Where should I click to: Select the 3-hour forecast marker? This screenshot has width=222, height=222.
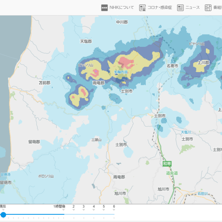point(83,207)
